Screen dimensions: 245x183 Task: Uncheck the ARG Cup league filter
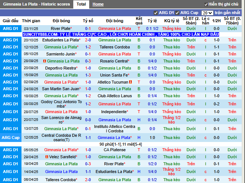pos(177,13)
